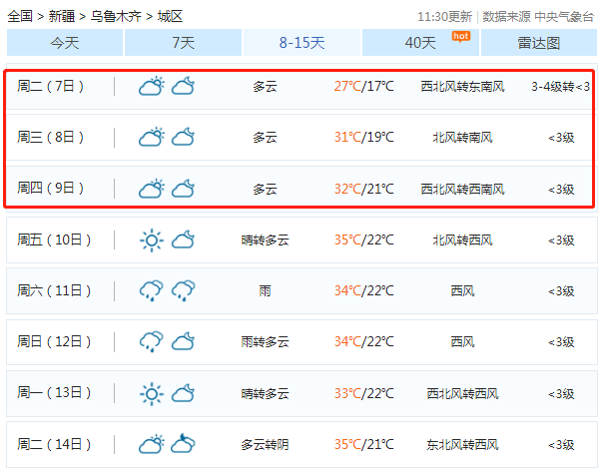603x476 pixels.
Task: Click wind text 东北风转西风
Action: 462,445
